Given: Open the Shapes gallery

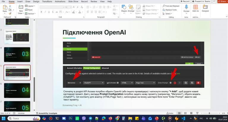Looking at the screenshot, I should click(124, 9).
